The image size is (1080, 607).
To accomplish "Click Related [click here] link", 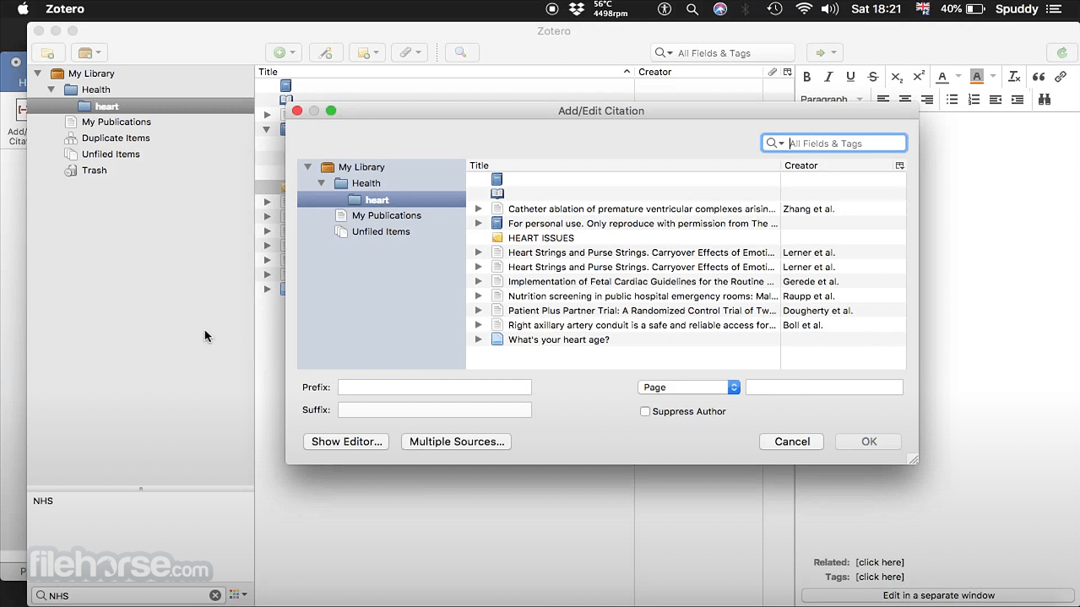I will [879, 562].
